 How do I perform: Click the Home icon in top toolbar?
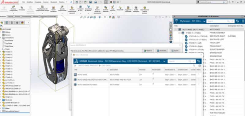tap(77, 2)
